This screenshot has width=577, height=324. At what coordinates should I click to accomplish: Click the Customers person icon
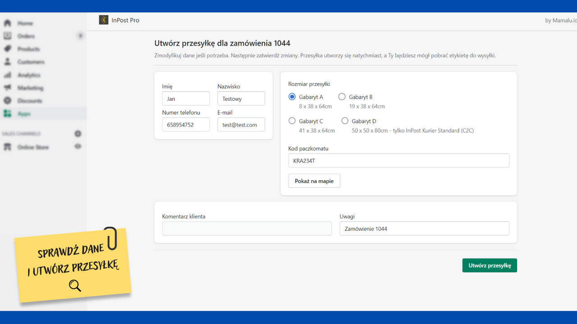(7, 62)
